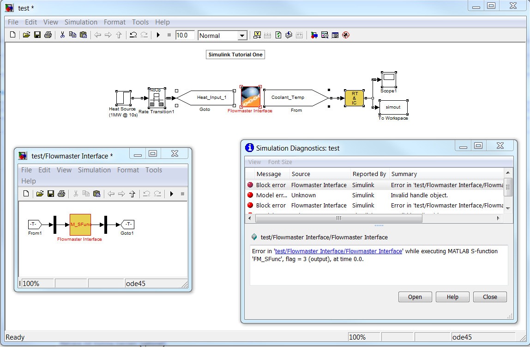This screenshot has height=347, width=530.
Task: Print the test model using the printer icon
Action: [48, 35]
